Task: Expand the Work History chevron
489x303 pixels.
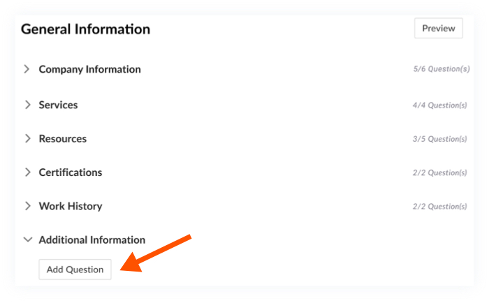Action: click(x=27, y=206)
